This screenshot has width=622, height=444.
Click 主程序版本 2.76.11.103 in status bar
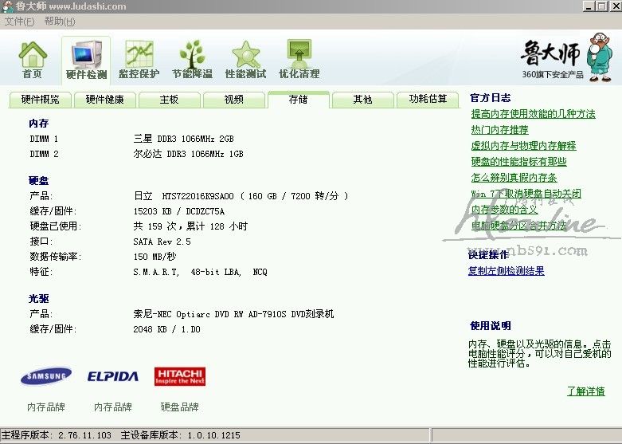57,435
